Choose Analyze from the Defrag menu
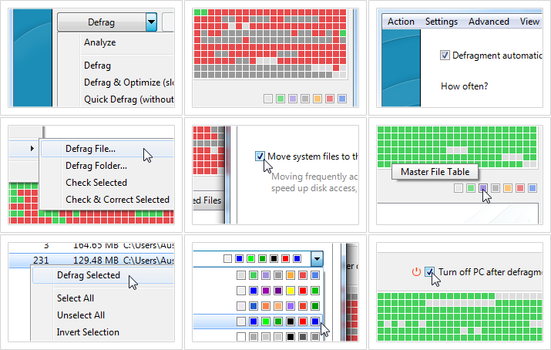This screenshot has height=350, width=551. pos(99,42)
